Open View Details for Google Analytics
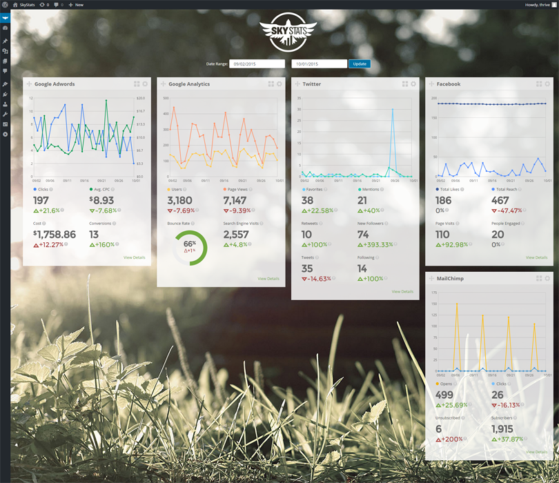The height and width of the screenshot is (483, 559). [268, 279]
